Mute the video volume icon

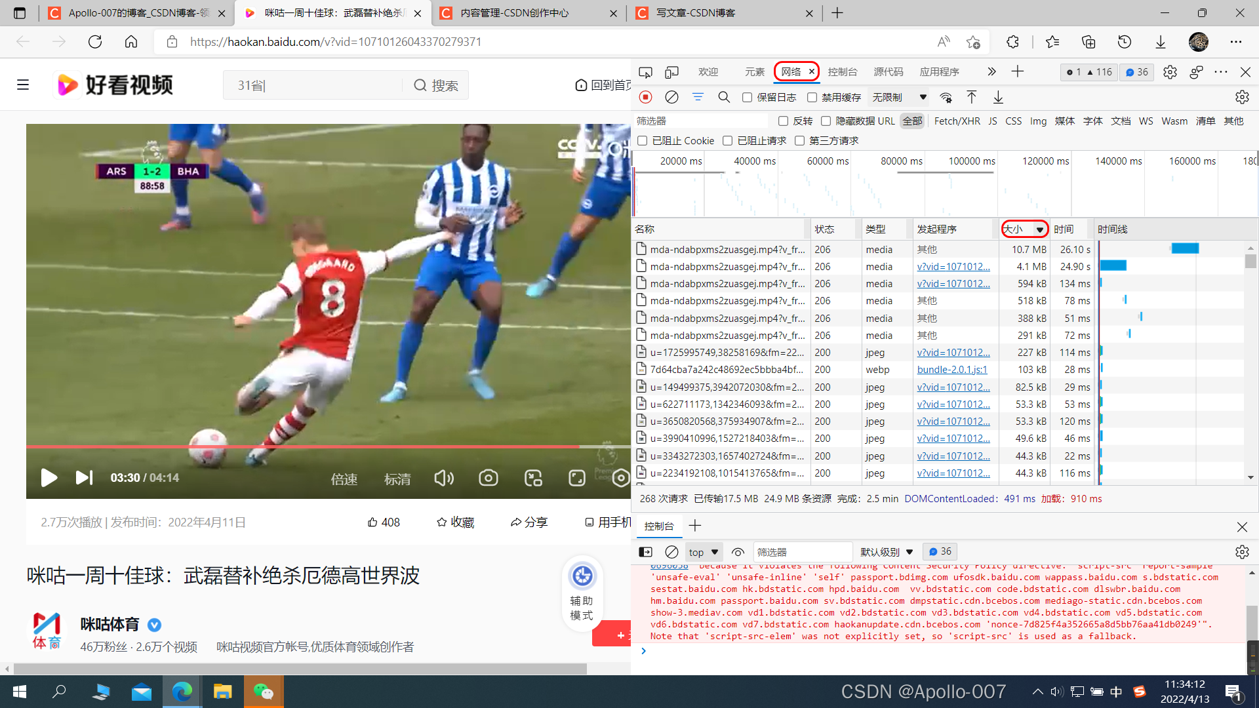coord(444,478)
